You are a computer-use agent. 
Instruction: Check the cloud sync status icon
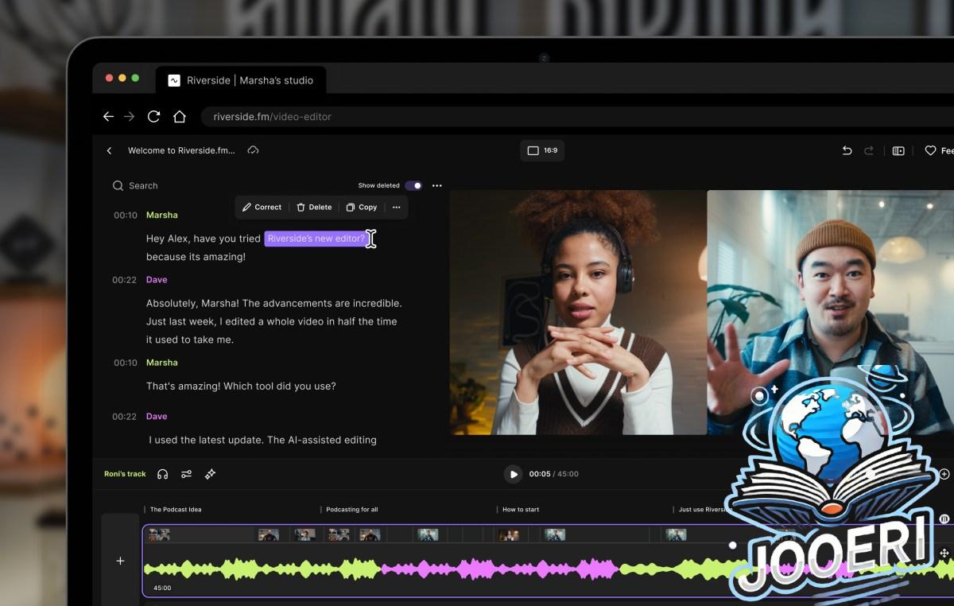pyautogui.click(x=253, y=150)
